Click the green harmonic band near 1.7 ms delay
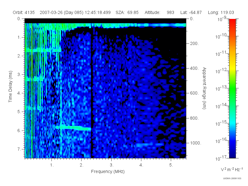The image size is (248, 186). point(43,50)
